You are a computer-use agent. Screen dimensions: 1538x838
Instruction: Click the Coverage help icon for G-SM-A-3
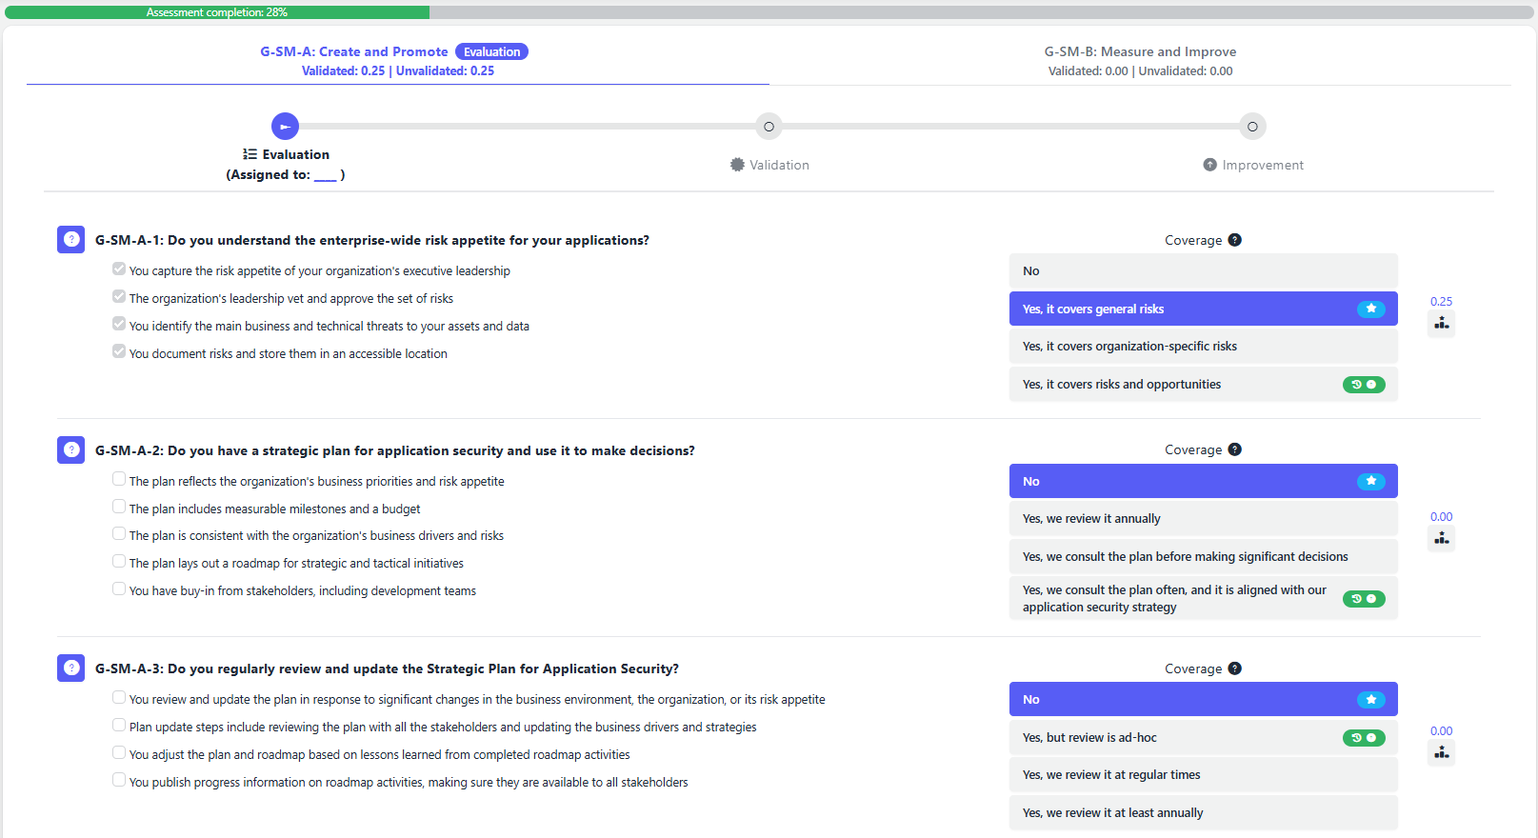click(1234, 668)
